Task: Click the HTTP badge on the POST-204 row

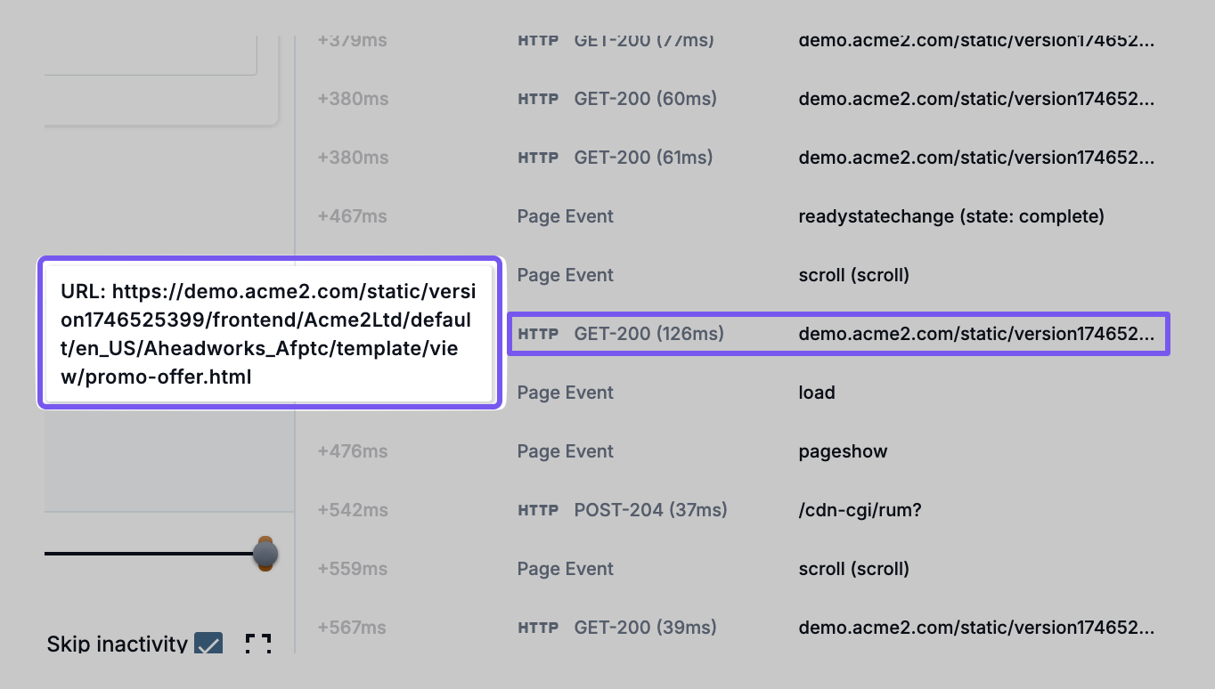Action: coord(538,510)
